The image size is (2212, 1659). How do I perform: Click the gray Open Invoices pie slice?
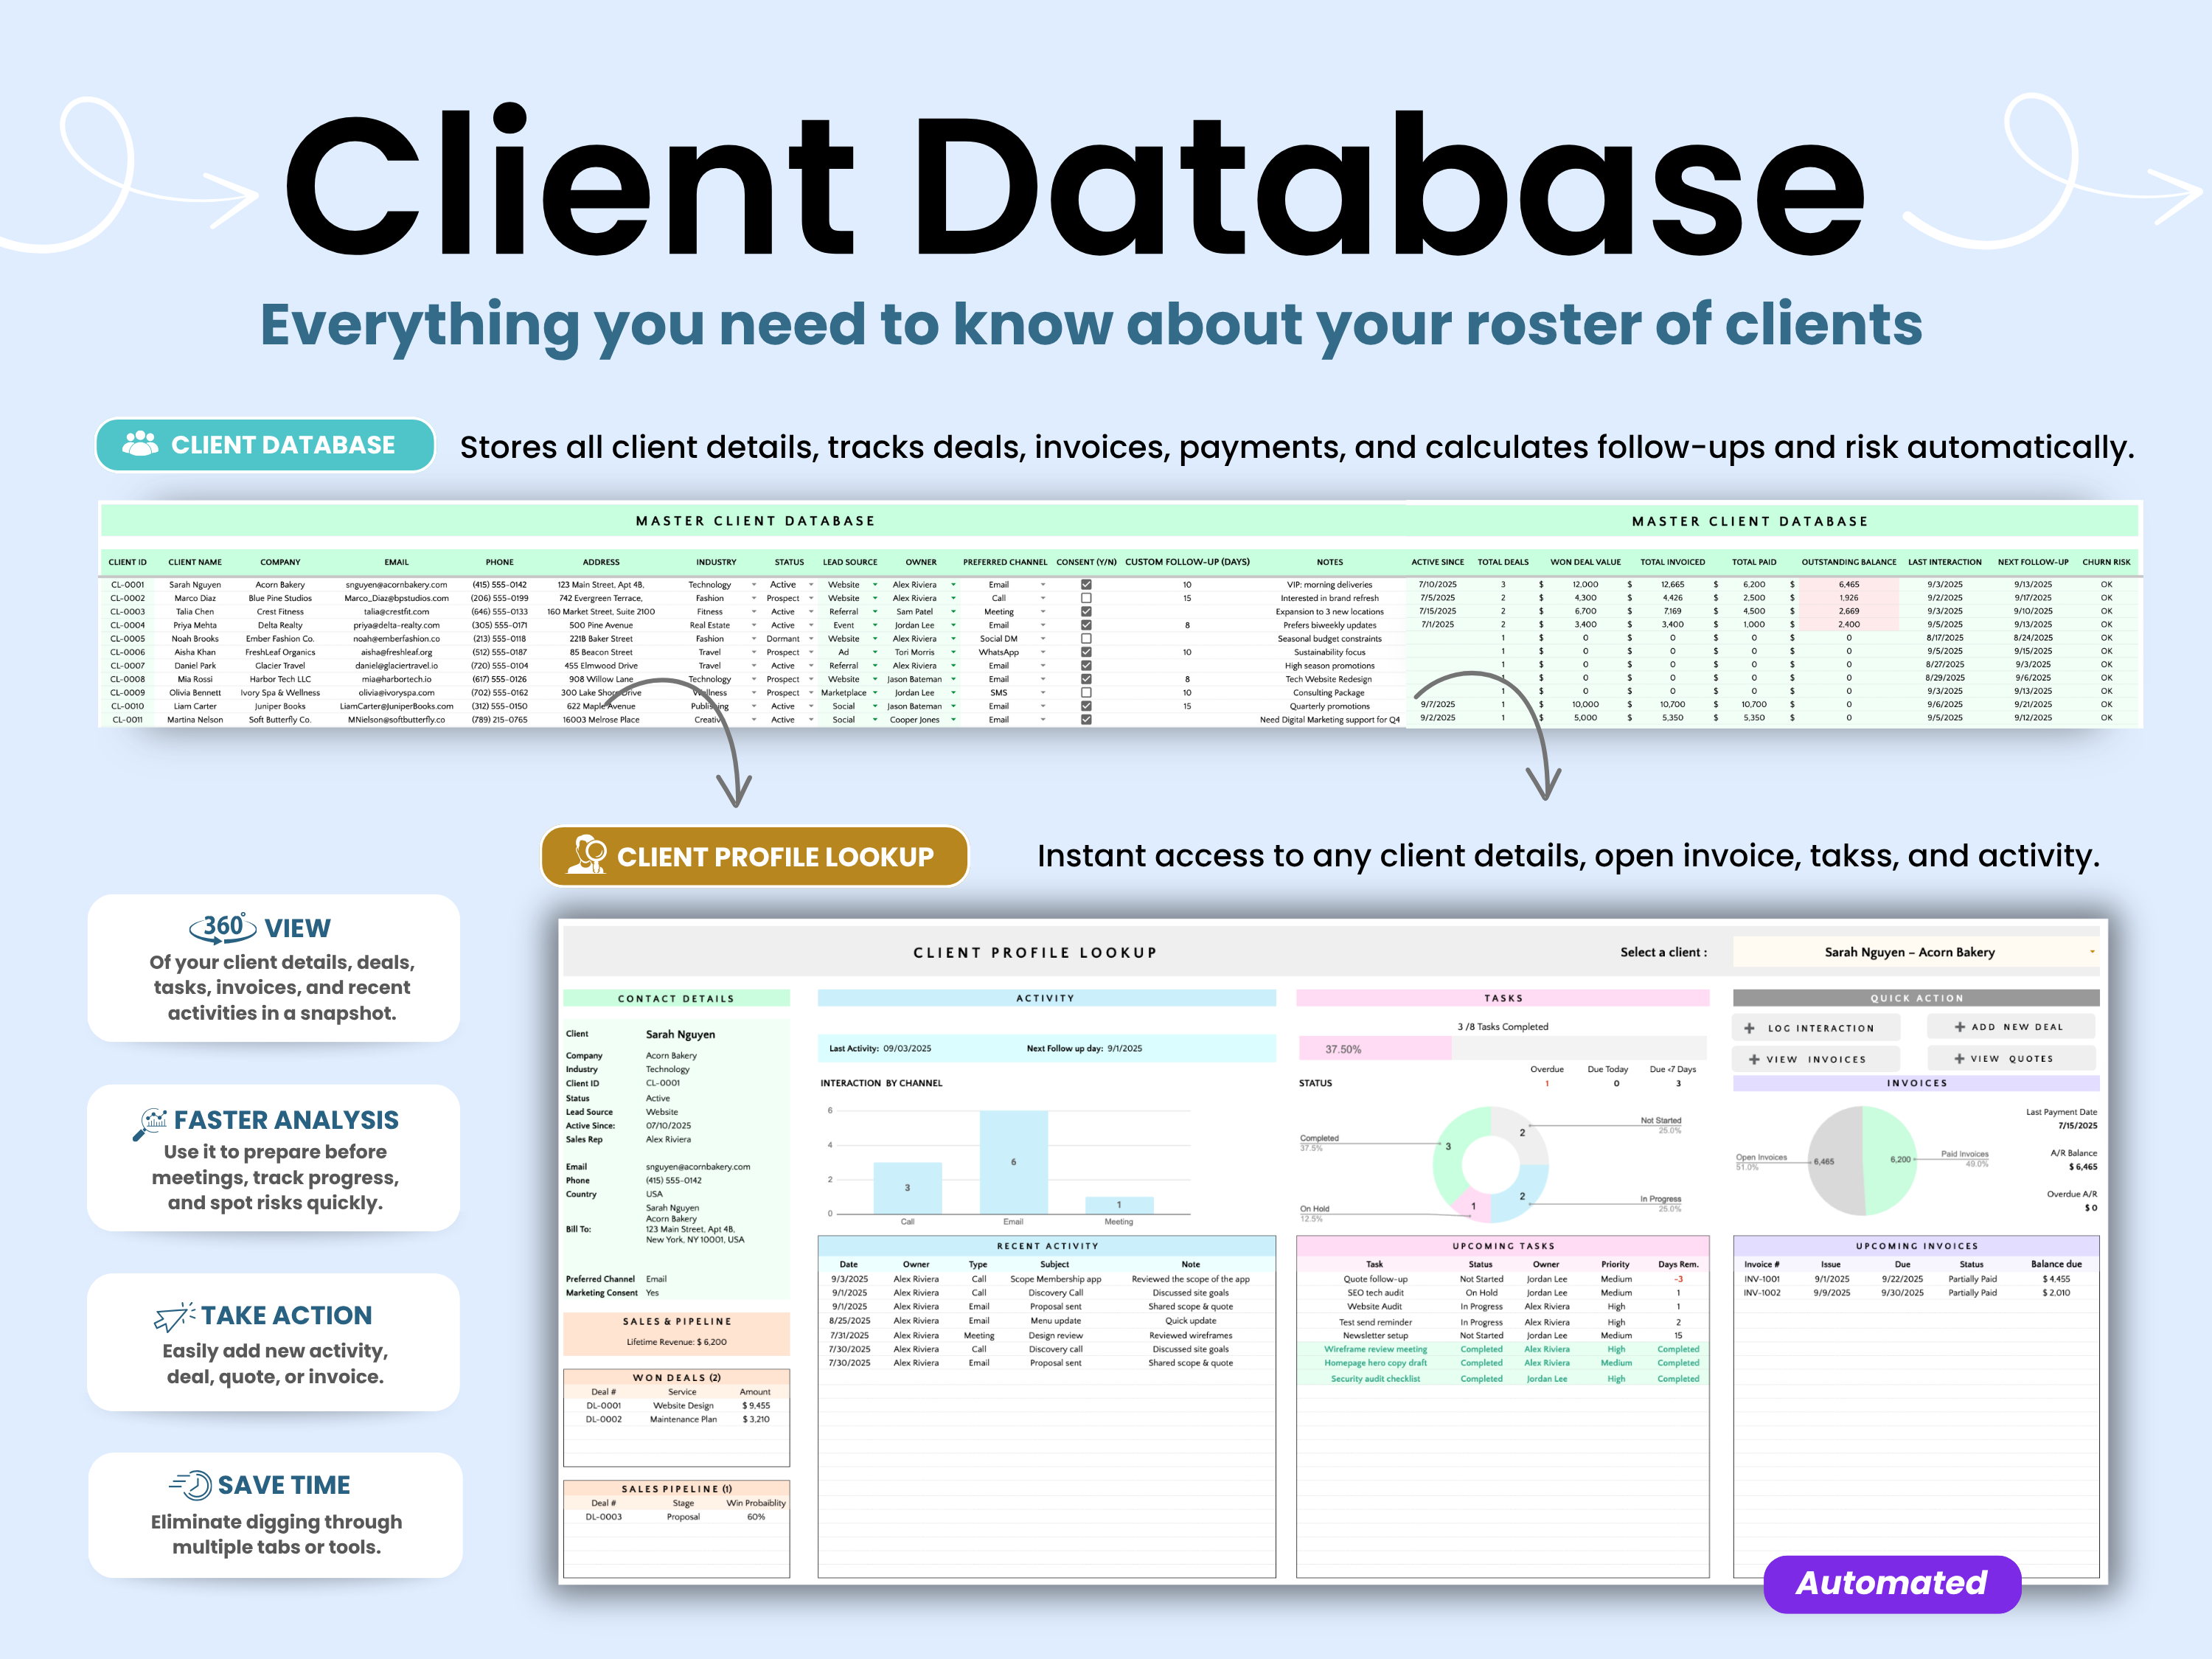tap(1835, 1160)
